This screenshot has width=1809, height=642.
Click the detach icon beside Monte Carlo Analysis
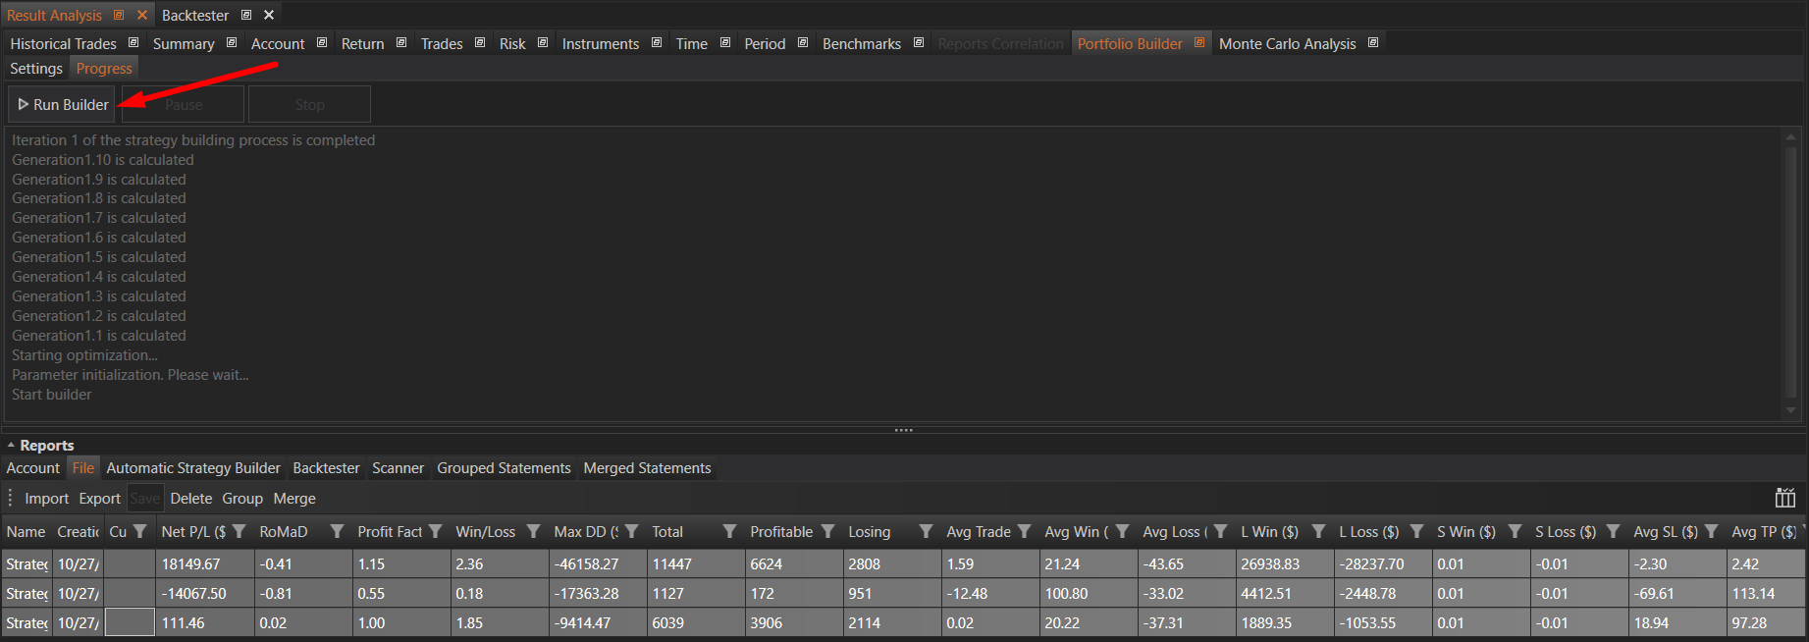point(1373,43)
